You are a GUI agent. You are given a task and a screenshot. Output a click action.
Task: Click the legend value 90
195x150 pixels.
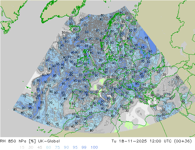click(66, 148)
